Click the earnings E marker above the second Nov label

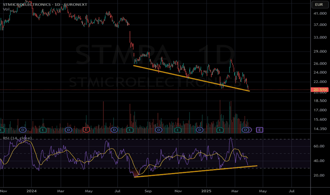178,130
